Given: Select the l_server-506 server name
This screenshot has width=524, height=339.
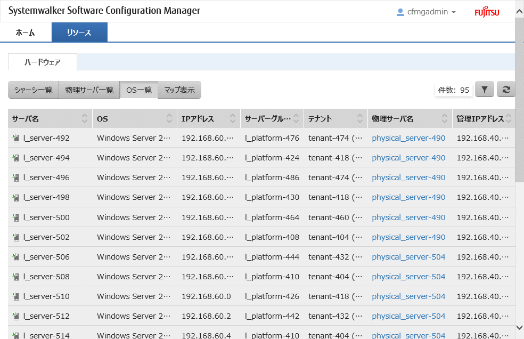Looking at the screenshot, I should [46, 257].
